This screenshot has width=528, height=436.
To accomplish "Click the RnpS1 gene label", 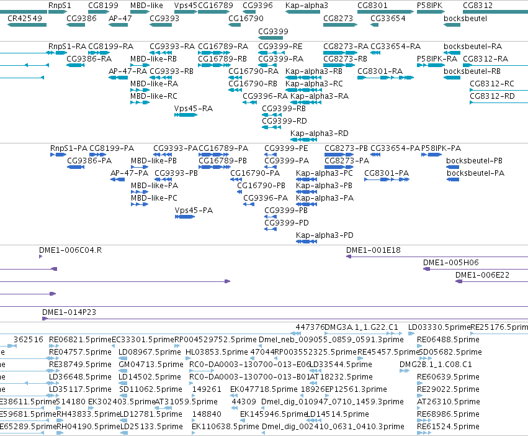I will click(60, 6).
